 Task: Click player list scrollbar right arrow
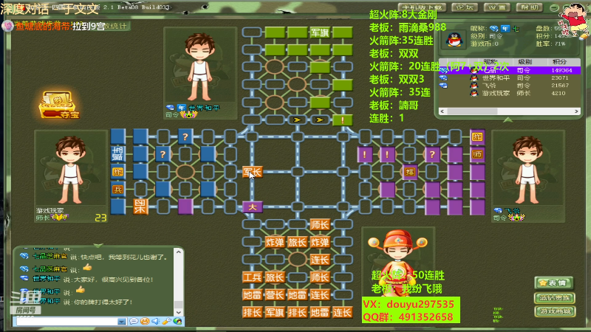pyautogui.click(x=576, y=111)
